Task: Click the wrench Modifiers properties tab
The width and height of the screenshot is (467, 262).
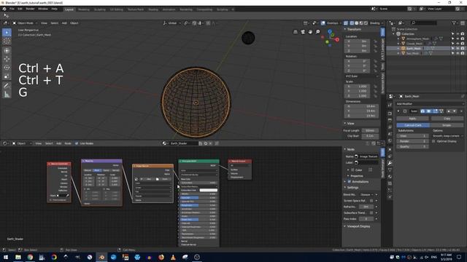Action: click(x=390, y=163)
